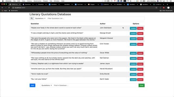
Task: Delete the Oscar Wilde quotation
Action: (140, 53)
